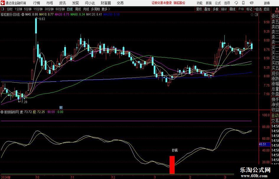The image size is (279, 179).
Task: Add stock via +自选 button
Action: (x=258, y=9)
